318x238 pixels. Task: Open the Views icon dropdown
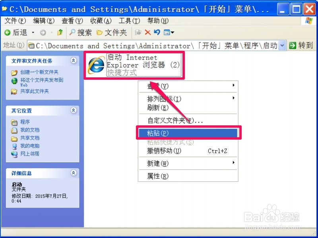tap(169, 32)
